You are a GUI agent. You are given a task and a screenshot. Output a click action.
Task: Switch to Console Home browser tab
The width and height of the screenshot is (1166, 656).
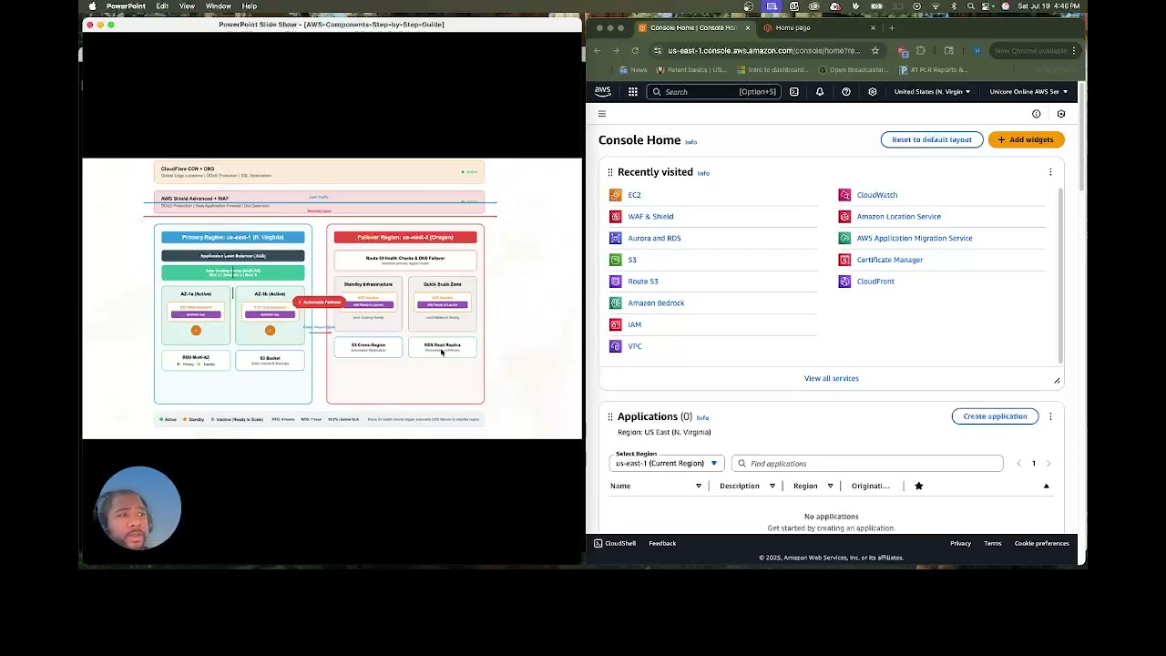pyautogui.click(x=694, y=27)
